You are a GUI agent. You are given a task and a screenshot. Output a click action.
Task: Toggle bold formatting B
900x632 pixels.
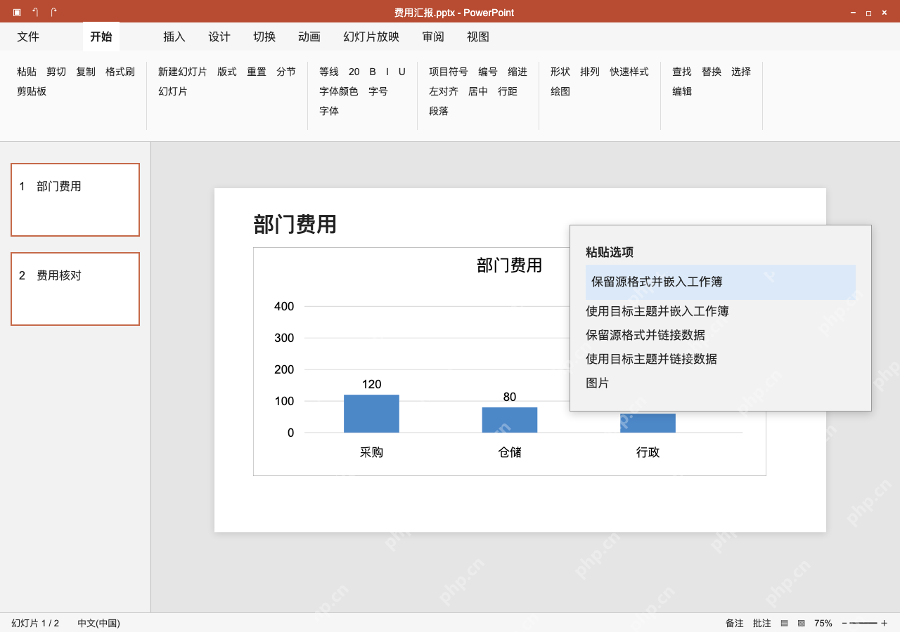click(373, 72)
